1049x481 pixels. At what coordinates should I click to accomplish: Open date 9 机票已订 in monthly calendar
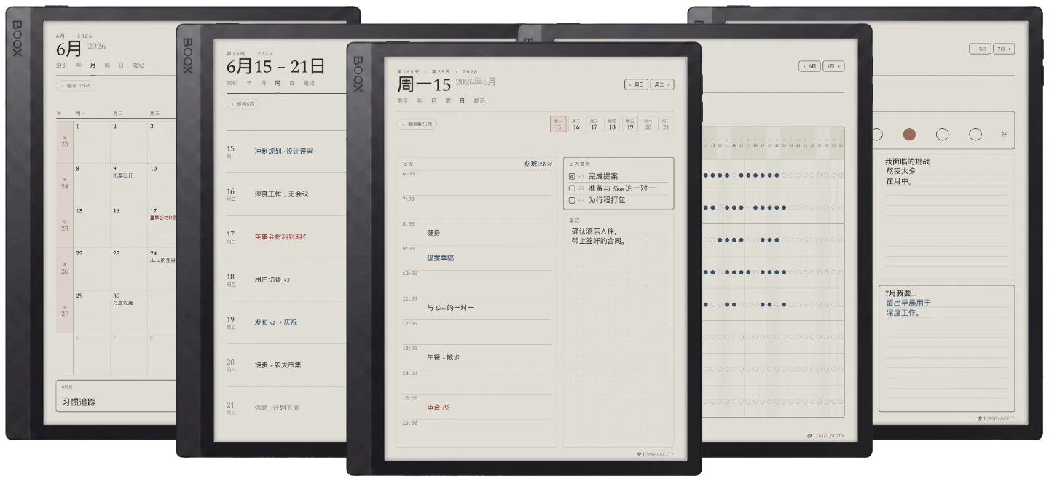click(128, 184)
